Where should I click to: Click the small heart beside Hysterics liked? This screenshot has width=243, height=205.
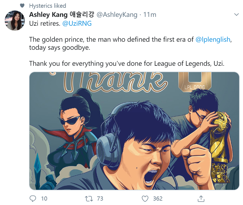pos(22,6)
